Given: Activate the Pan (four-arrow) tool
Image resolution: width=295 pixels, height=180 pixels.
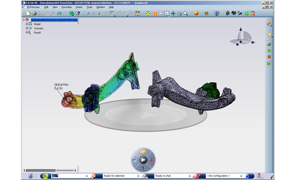Looking at the screenshot, I should [x=173, y=13].
